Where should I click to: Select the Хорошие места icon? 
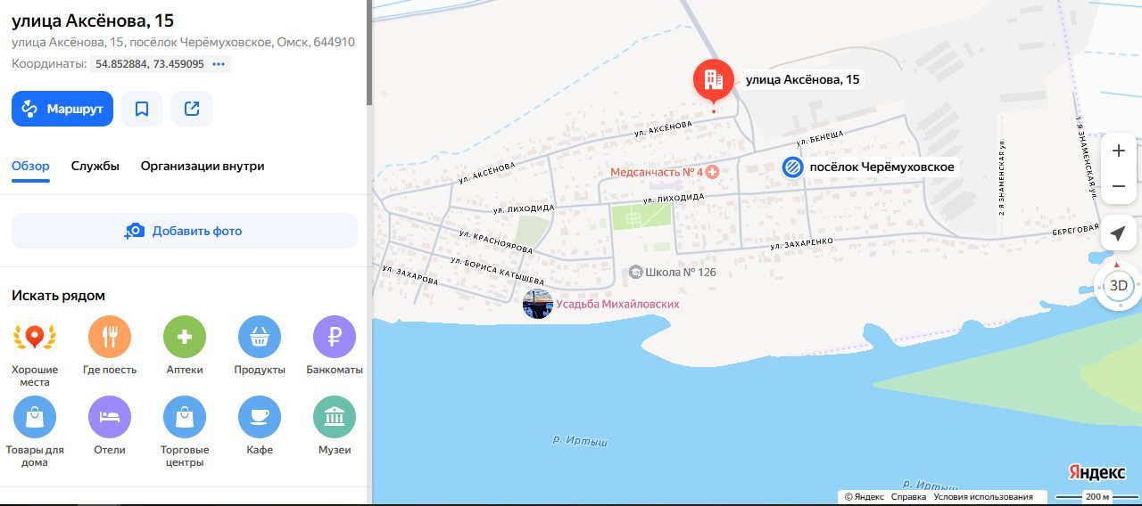coord(35,337)
